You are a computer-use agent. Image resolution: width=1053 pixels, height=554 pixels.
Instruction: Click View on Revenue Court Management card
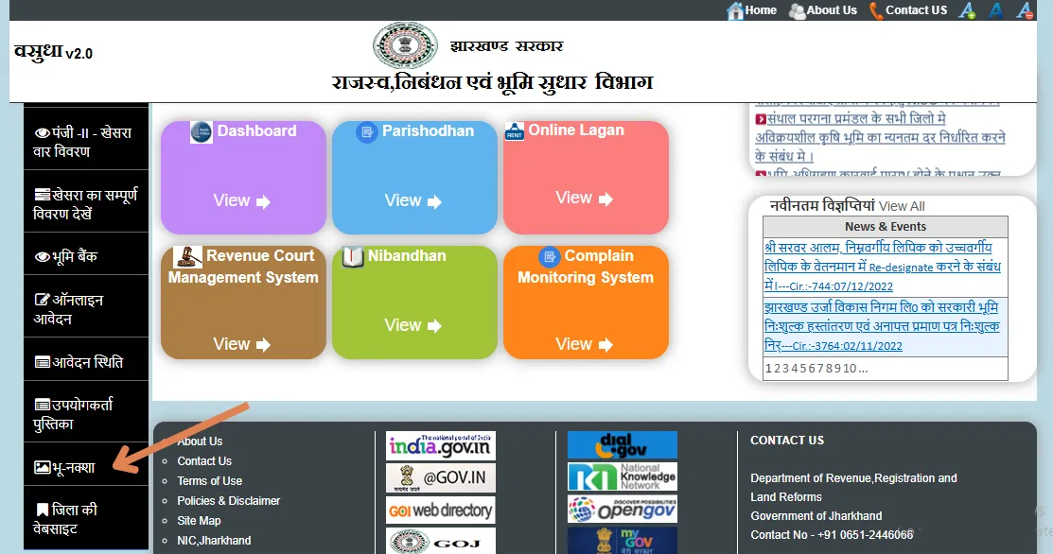tap(242, 344)
